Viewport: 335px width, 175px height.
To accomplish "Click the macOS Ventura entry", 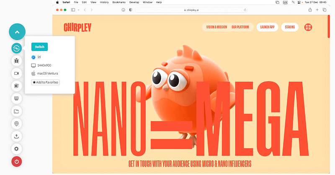I will click(45, 74).
